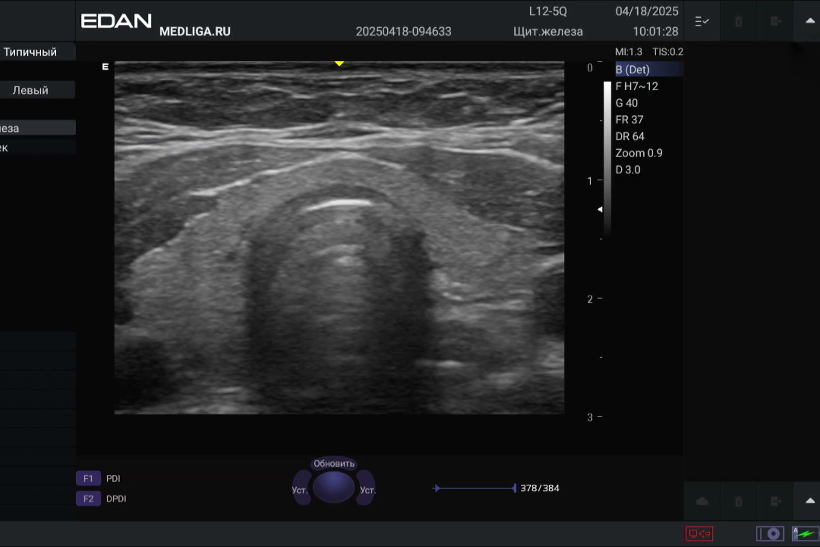Click the cloud upload icon at bottom right
Screen dimensions: 820x547
[701, 501]
